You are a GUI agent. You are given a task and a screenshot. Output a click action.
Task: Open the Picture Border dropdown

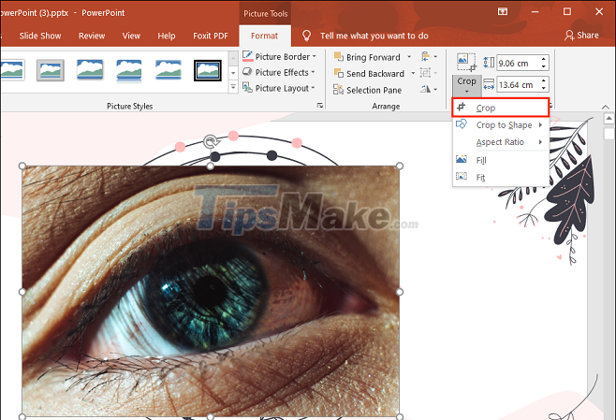pyautogui.click(x=280, y=56)
